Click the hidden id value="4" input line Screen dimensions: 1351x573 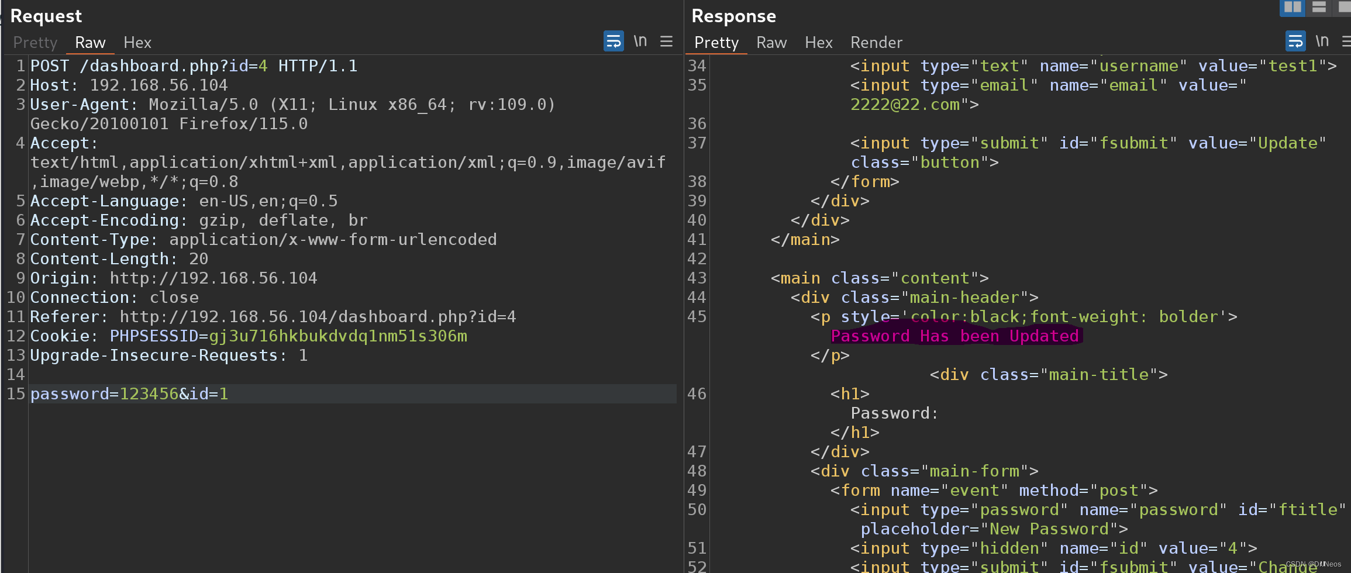[1054, 548]
